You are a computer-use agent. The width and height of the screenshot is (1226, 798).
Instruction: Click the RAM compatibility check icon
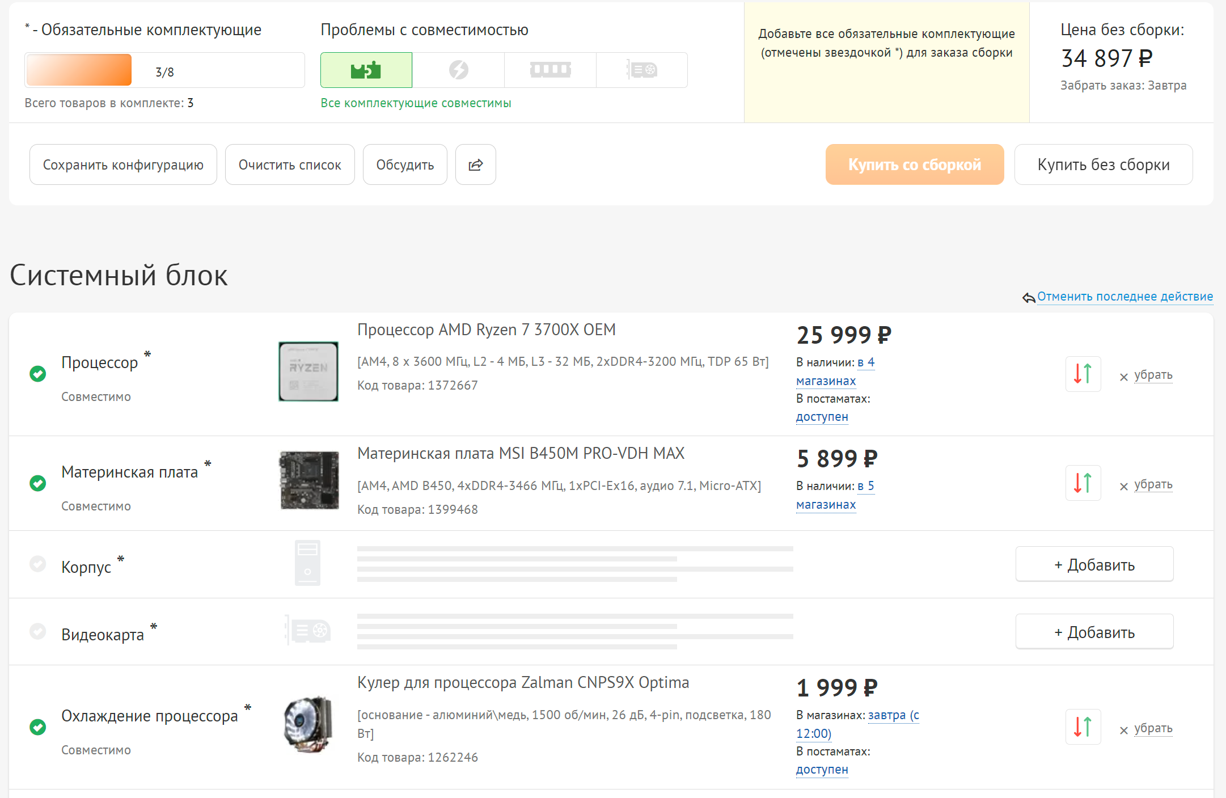pos(549,70)
